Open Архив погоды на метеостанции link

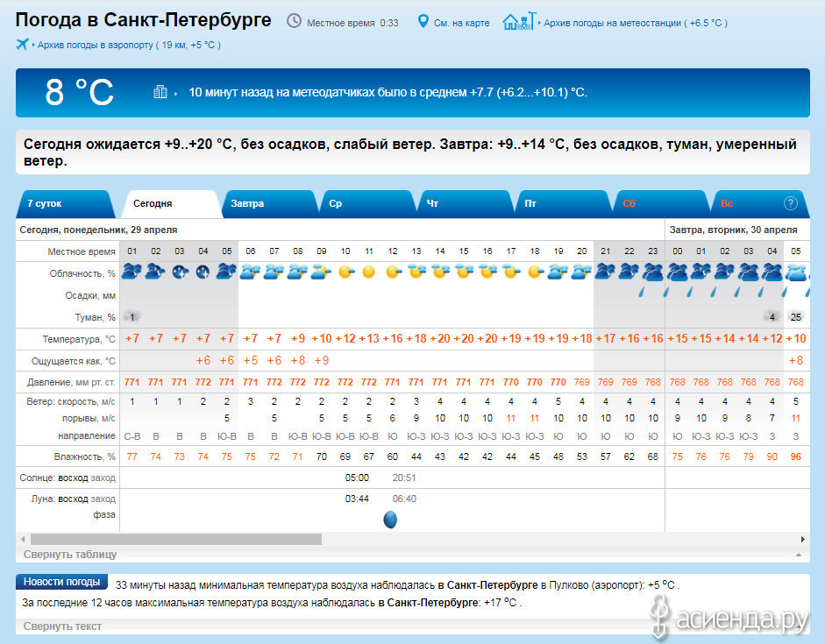click(636, 23)
